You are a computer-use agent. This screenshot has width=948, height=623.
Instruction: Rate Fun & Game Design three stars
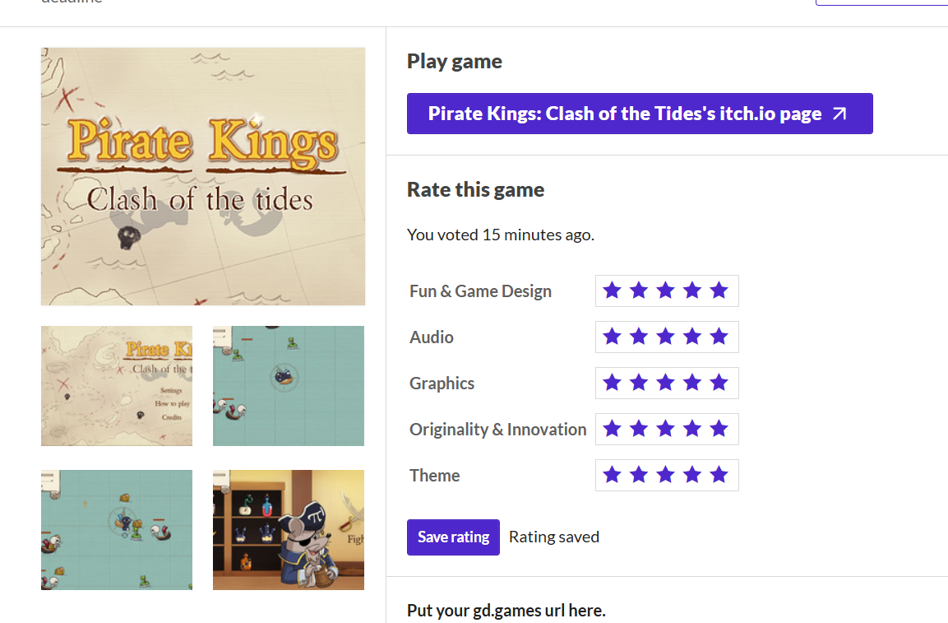click(x=666, y=291)
